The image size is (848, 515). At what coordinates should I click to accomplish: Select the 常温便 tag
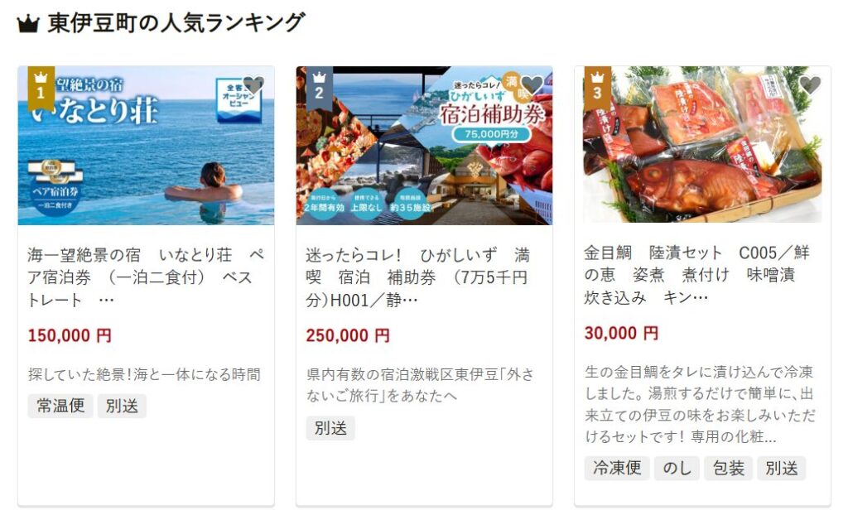tap(60, 406)
